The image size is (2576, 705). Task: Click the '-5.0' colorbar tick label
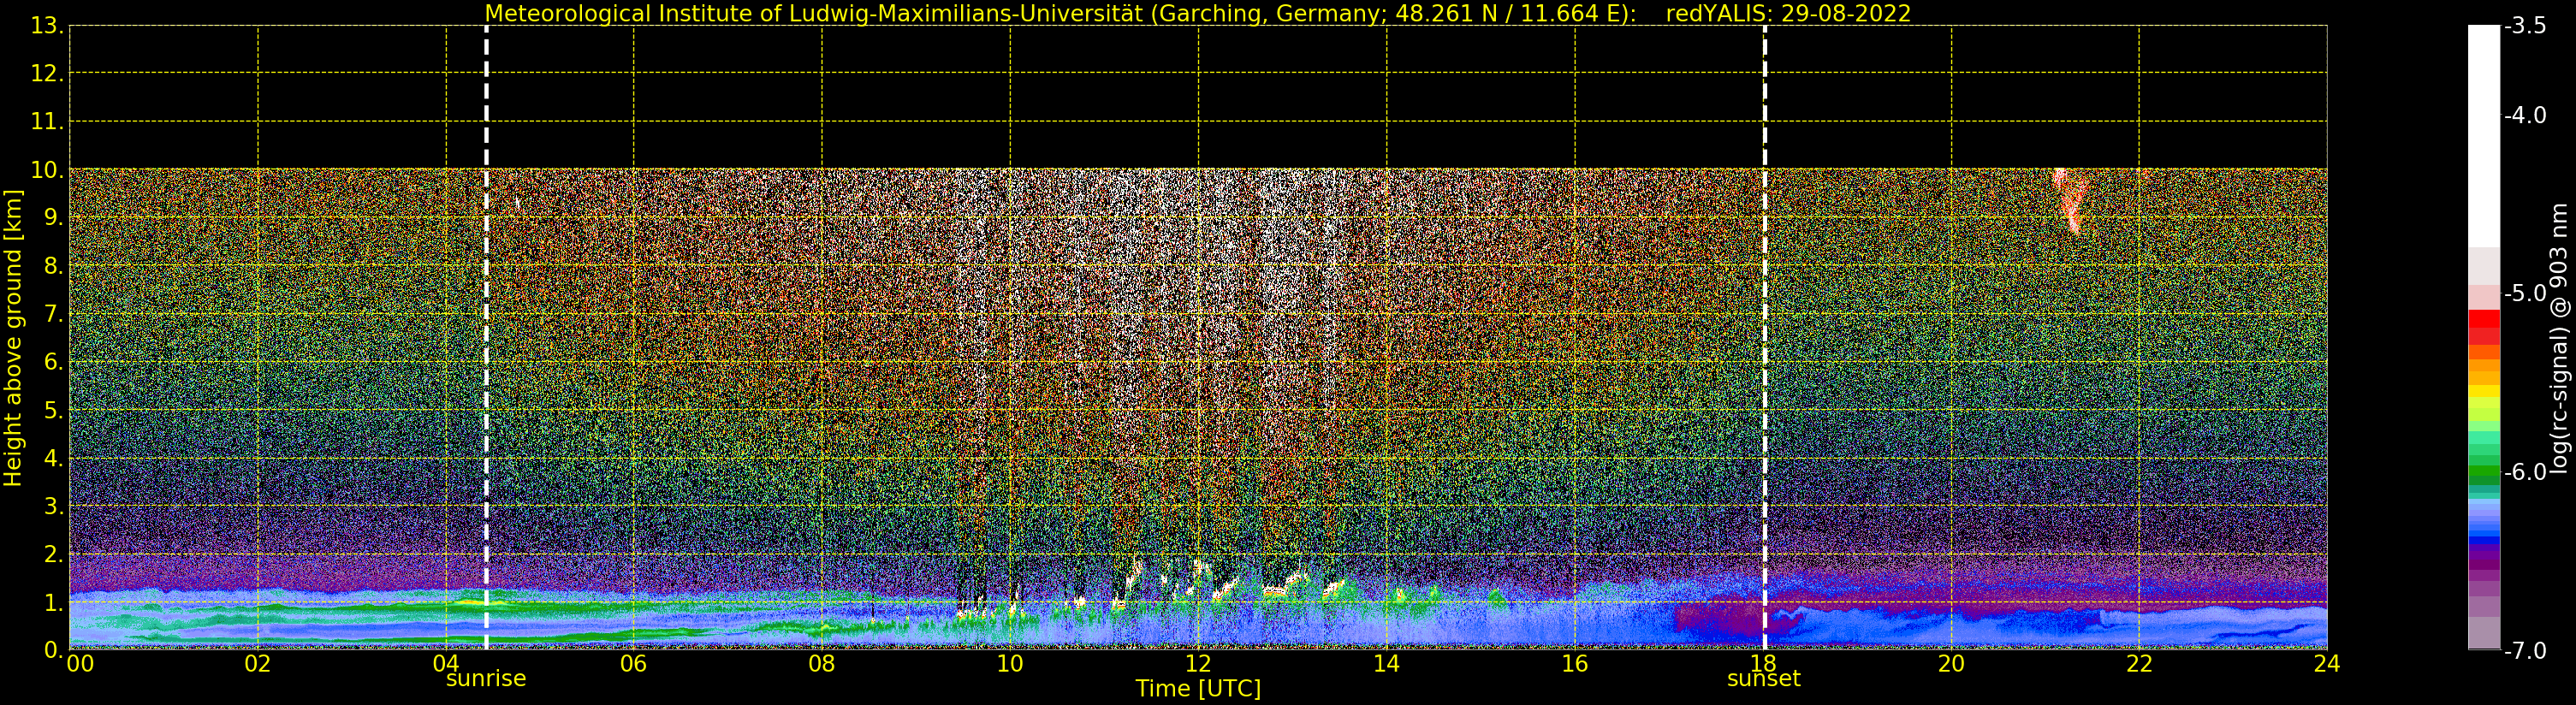(x=2525, y=294)
